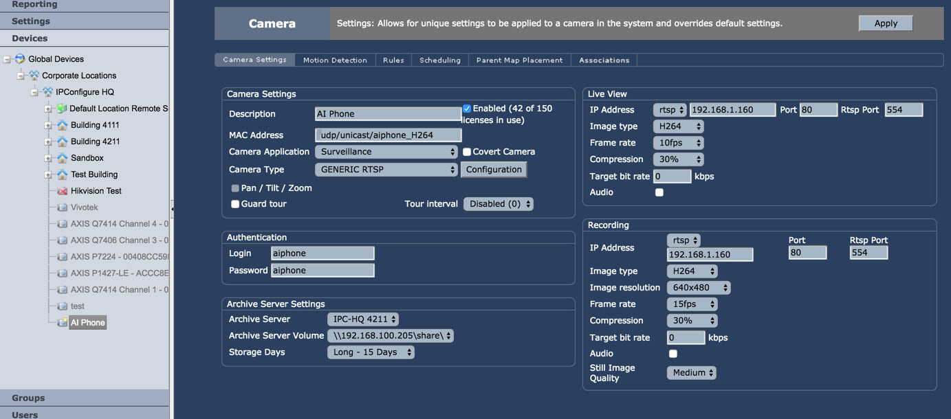Expand the Sandbox node
The height and width of the screenshot is (419, 951).
48,158
